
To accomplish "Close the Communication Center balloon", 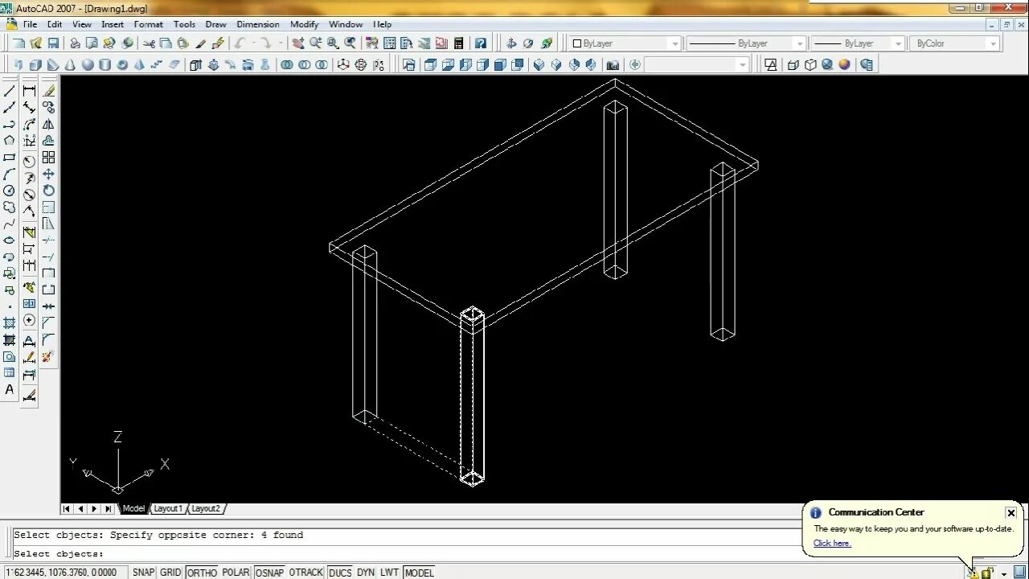I will (x=1011, y=513).
